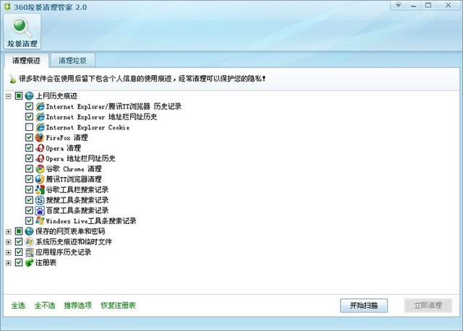Collapse the 上网历史痕迹 tree node
This screenshot has width=463, height=331.
click(x=9, y=96)
